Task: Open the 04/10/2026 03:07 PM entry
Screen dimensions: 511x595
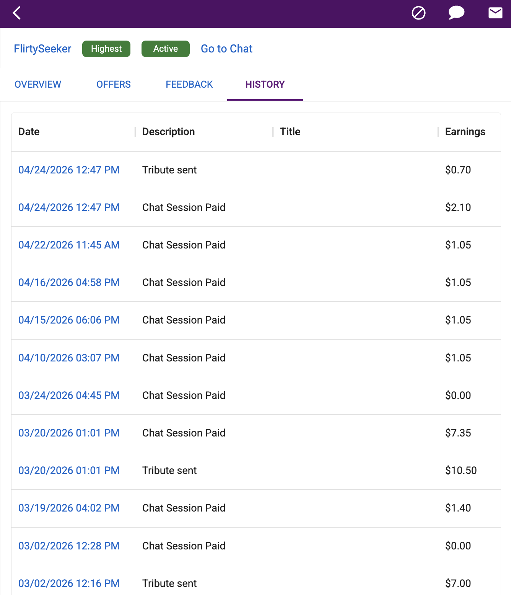Action: [x=69, y=358]
